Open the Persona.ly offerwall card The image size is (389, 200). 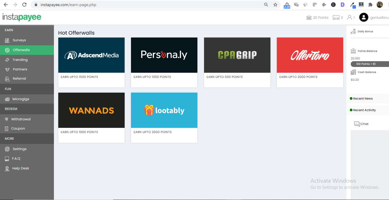(x=164, y=62)
